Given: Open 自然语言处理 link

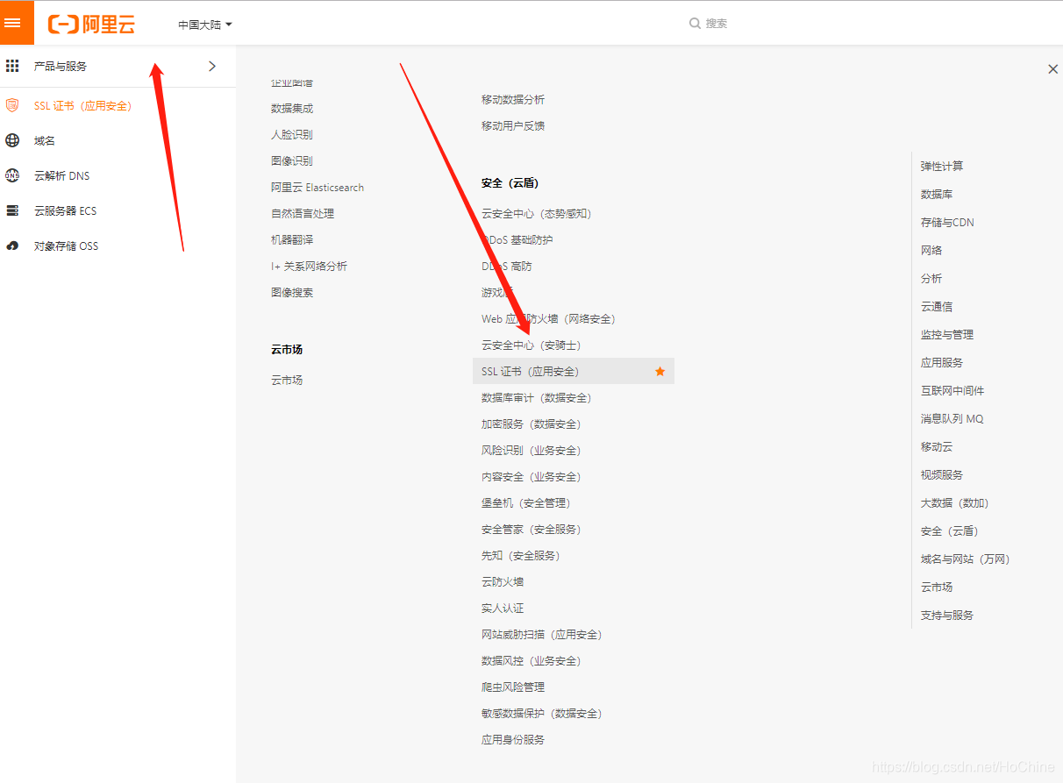Looking at the screenshot, I should click(303, 214).
